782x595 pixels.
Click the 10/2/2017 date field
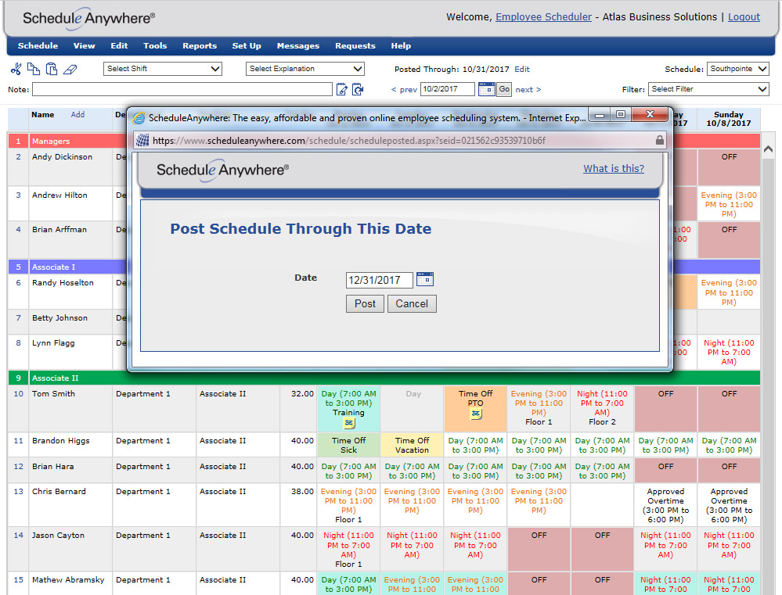click(x=447, y=89)
